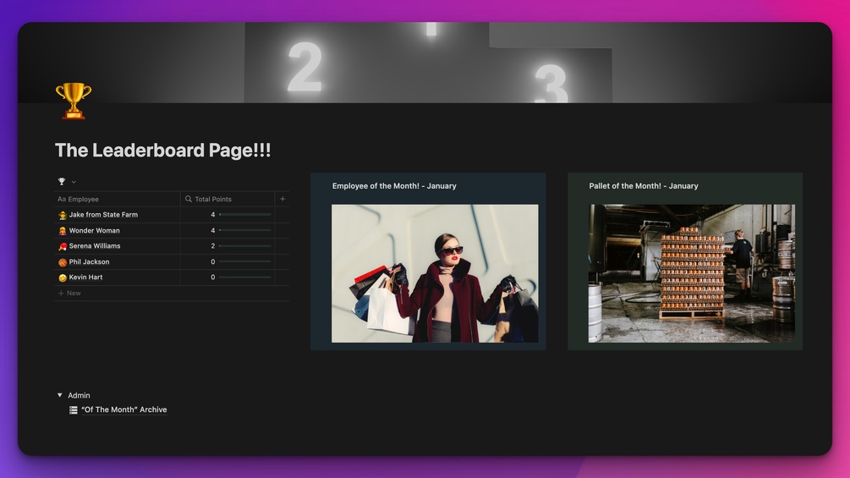Click the Kevin Hart emoji icon

coord(63,278)
